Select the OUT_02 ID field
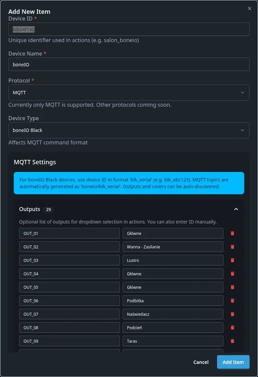This screenshot has width=258, height=377. point(69,247)
